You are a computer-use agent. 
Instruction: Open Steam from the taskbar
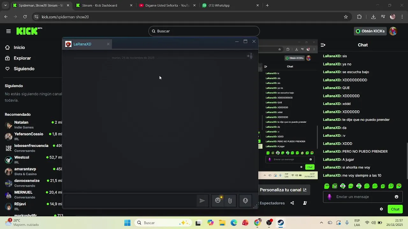(281, 223)
